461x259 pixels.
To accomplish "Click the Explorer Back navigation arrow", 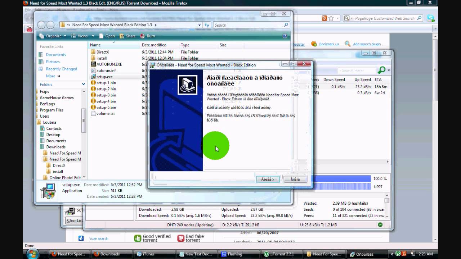I will point(41,25).
